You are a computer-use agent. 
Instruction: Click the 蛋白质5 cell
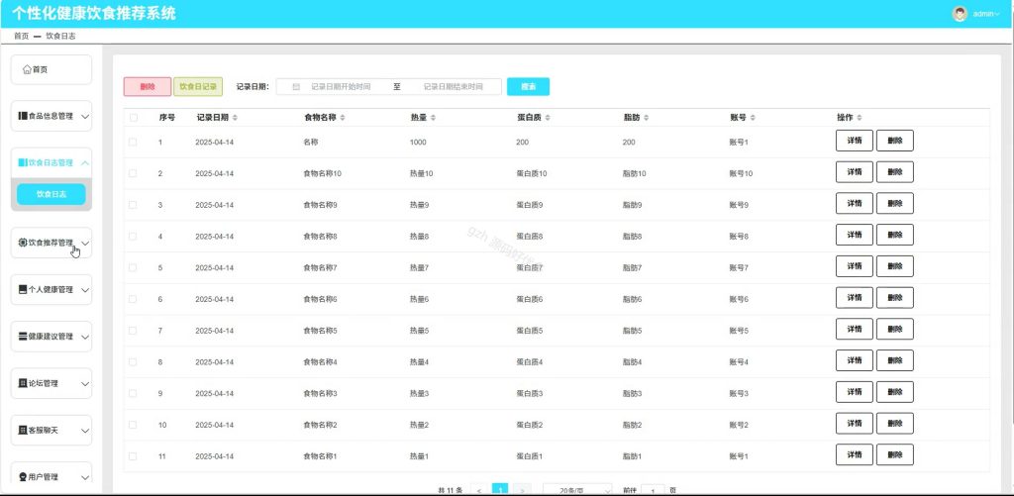click(529, 331)
